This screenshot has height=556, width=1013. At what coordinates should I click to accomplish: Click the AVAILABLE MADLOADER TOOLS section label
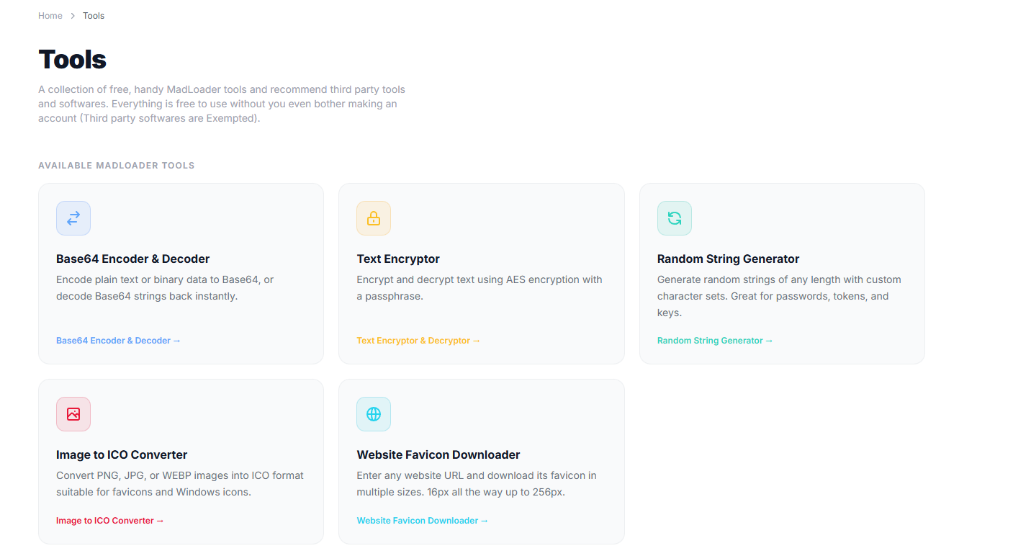[116, 165]
